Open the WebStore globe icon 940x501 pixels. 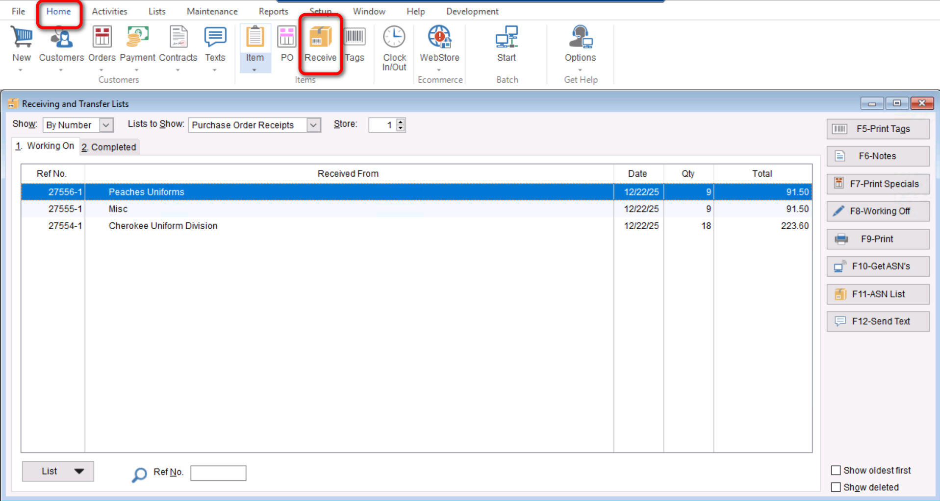pyautogui.click(x=439, y=38)
